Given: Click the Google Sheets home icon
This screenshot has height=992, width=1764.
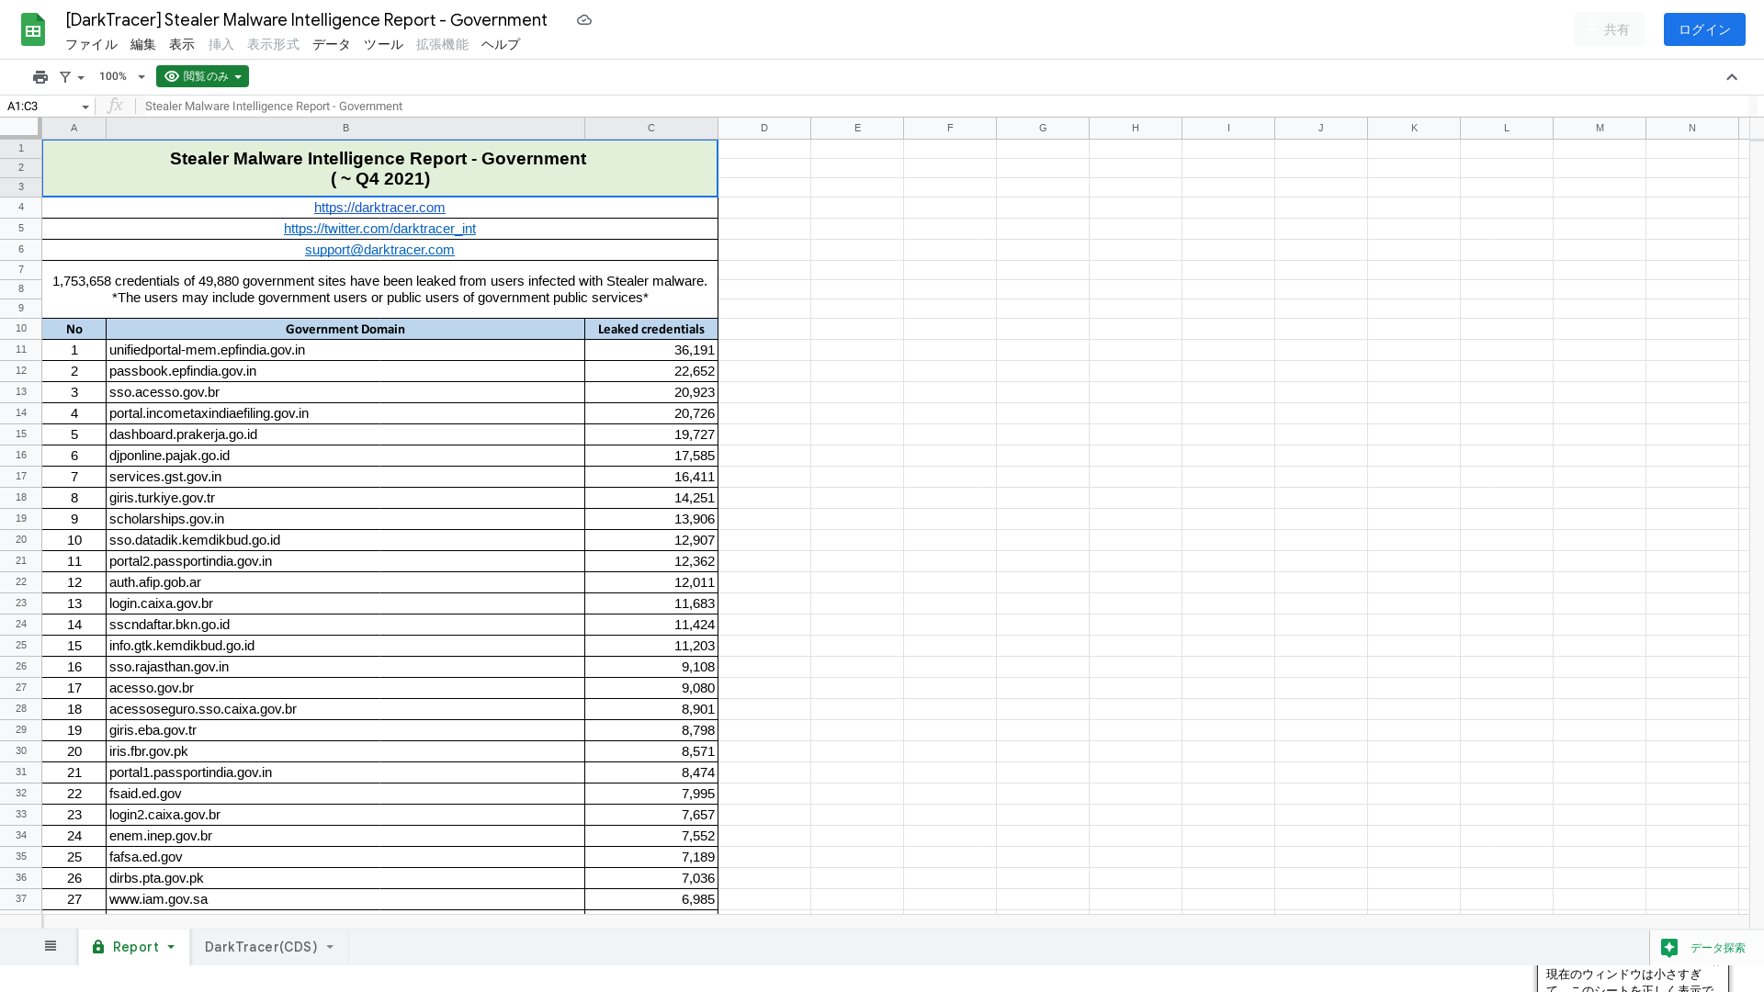Looking at the screenshot, I should point(33,29).
